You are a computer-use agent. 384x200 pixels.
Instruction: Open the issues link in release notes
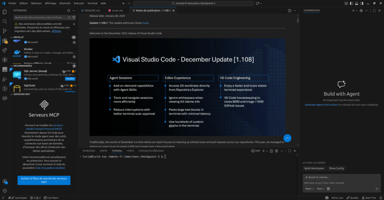[x=145, y=23]
